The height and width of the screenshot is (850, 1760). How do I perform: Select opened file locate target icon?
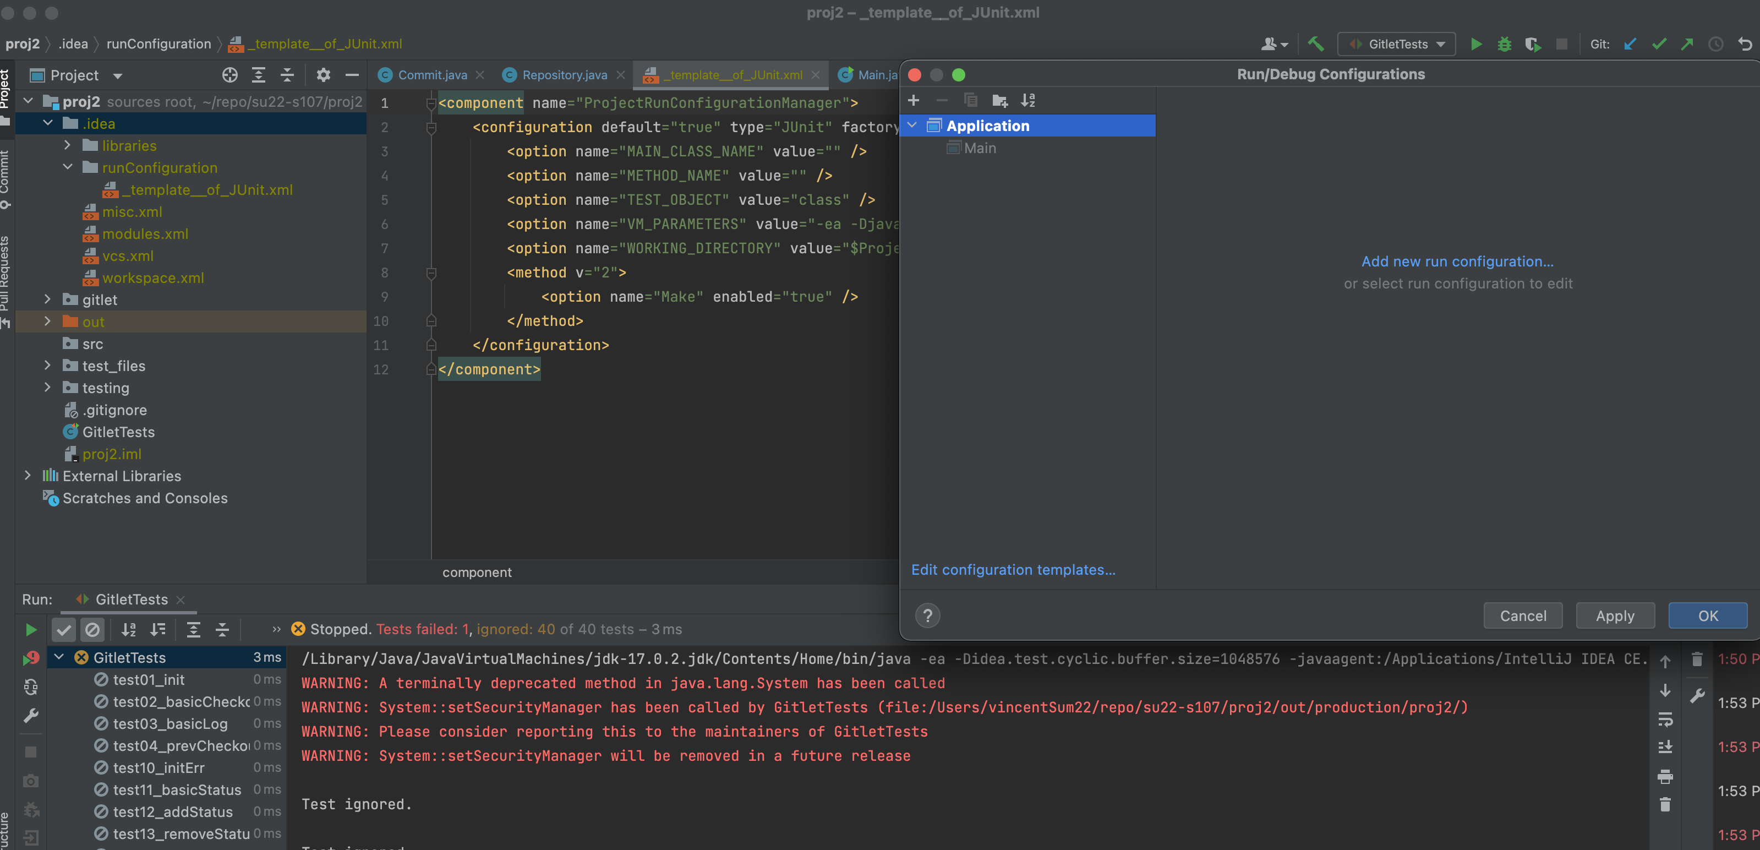(229, 75)
